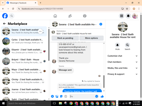The image size is (142, 106).
Task: Reload the page with the refresh icon
Action: point(13,9)
